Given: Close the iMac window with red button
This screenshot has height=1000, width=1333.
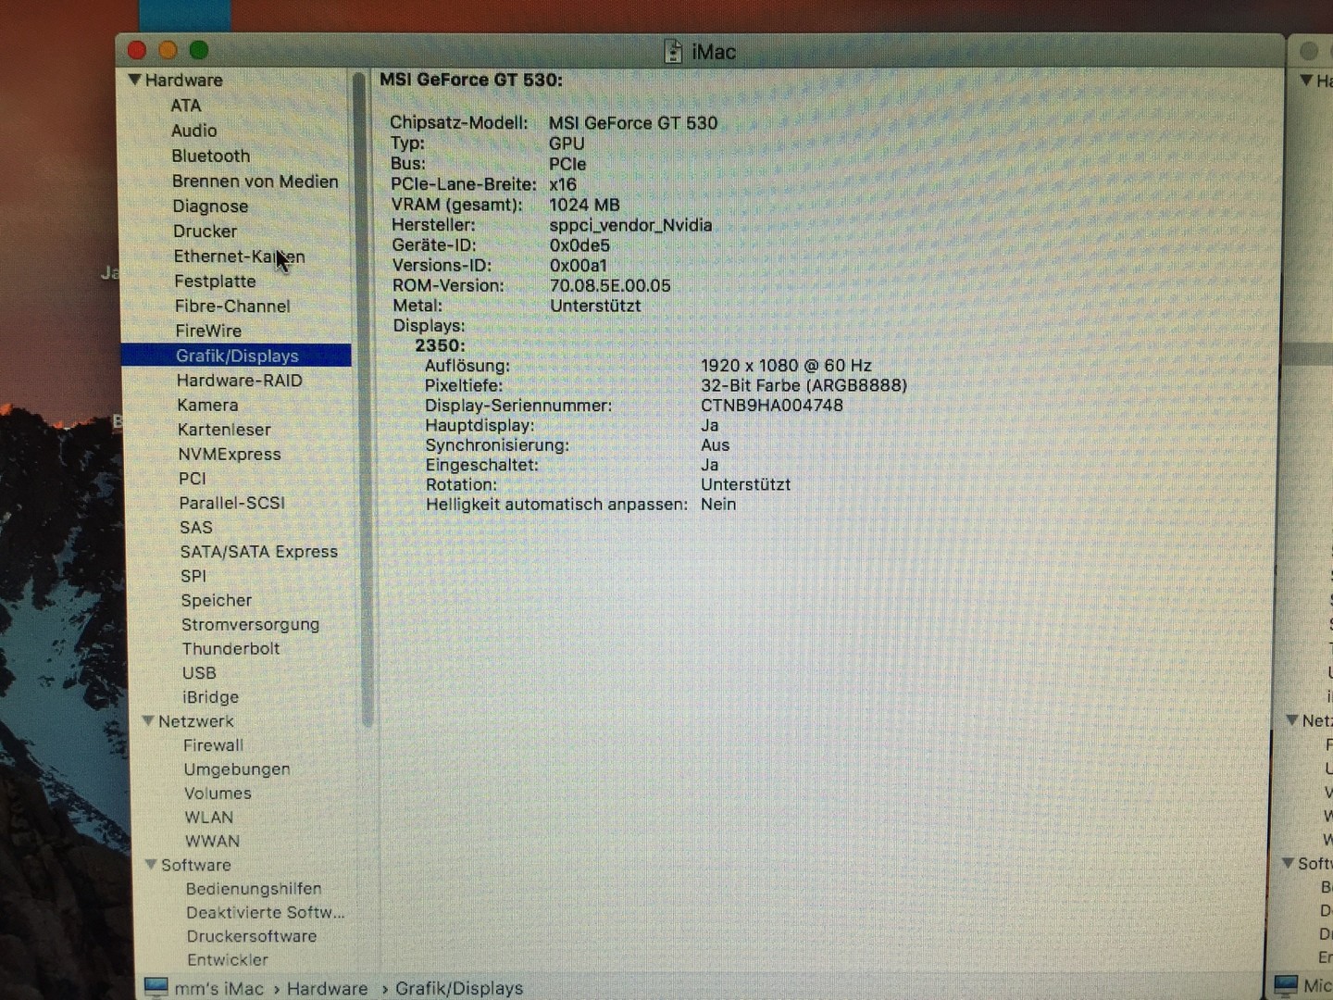Looking at the screenshot, I should click(137, 50).
